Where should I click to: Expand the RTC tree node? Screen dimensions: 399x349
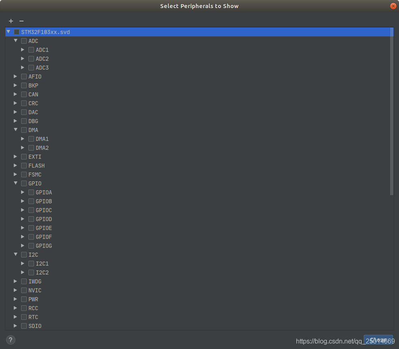click(x=15, y=317)
